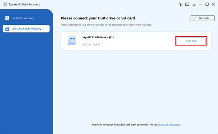Click the Refresh button label
Viewport: 218px width, 134px height.
click(204, 18)
